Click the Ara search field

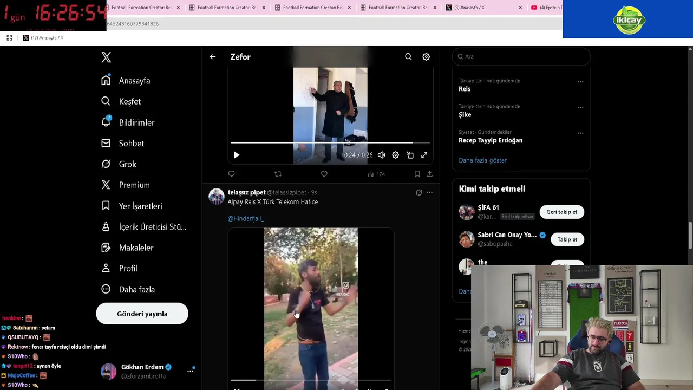(x=521, y=56)
